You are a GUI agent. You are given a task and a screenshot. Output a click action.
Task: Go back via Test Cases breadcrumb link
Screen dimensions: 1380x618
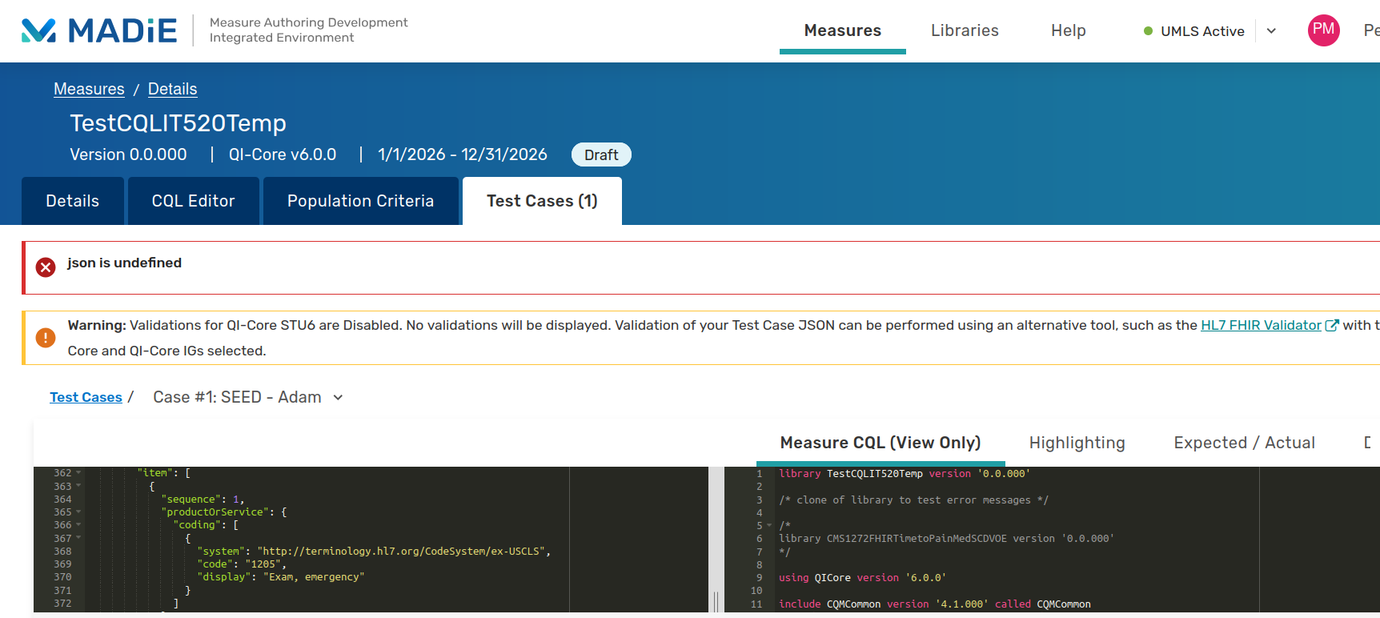tap(86, 397)
